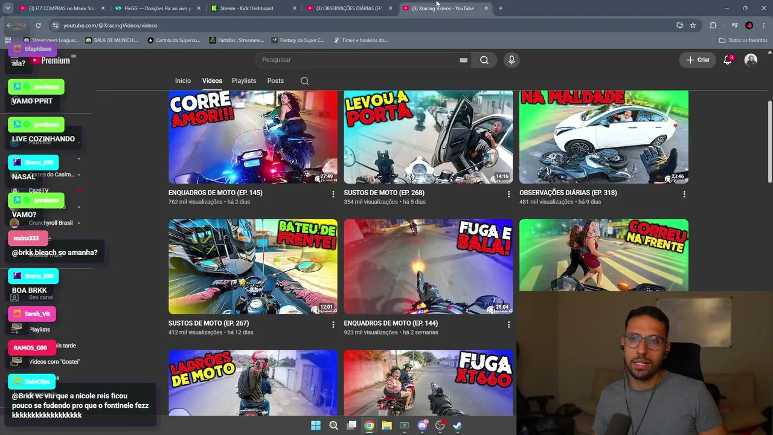Play the BATEU DE FRENTE! video thumbnail
The height and width of the screenshot is (435, 773).
click(253, 266)
